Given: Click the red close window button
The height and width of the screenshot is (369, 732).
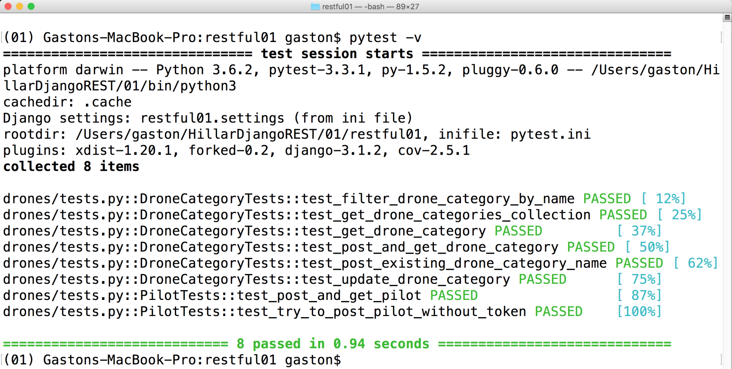Looking at the screenshot, I should [8, 6].
